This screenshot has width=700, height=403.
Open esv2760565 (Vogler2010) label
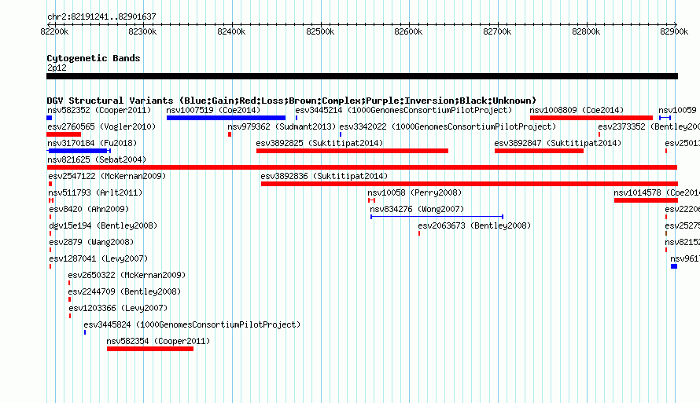coord(101,126)
